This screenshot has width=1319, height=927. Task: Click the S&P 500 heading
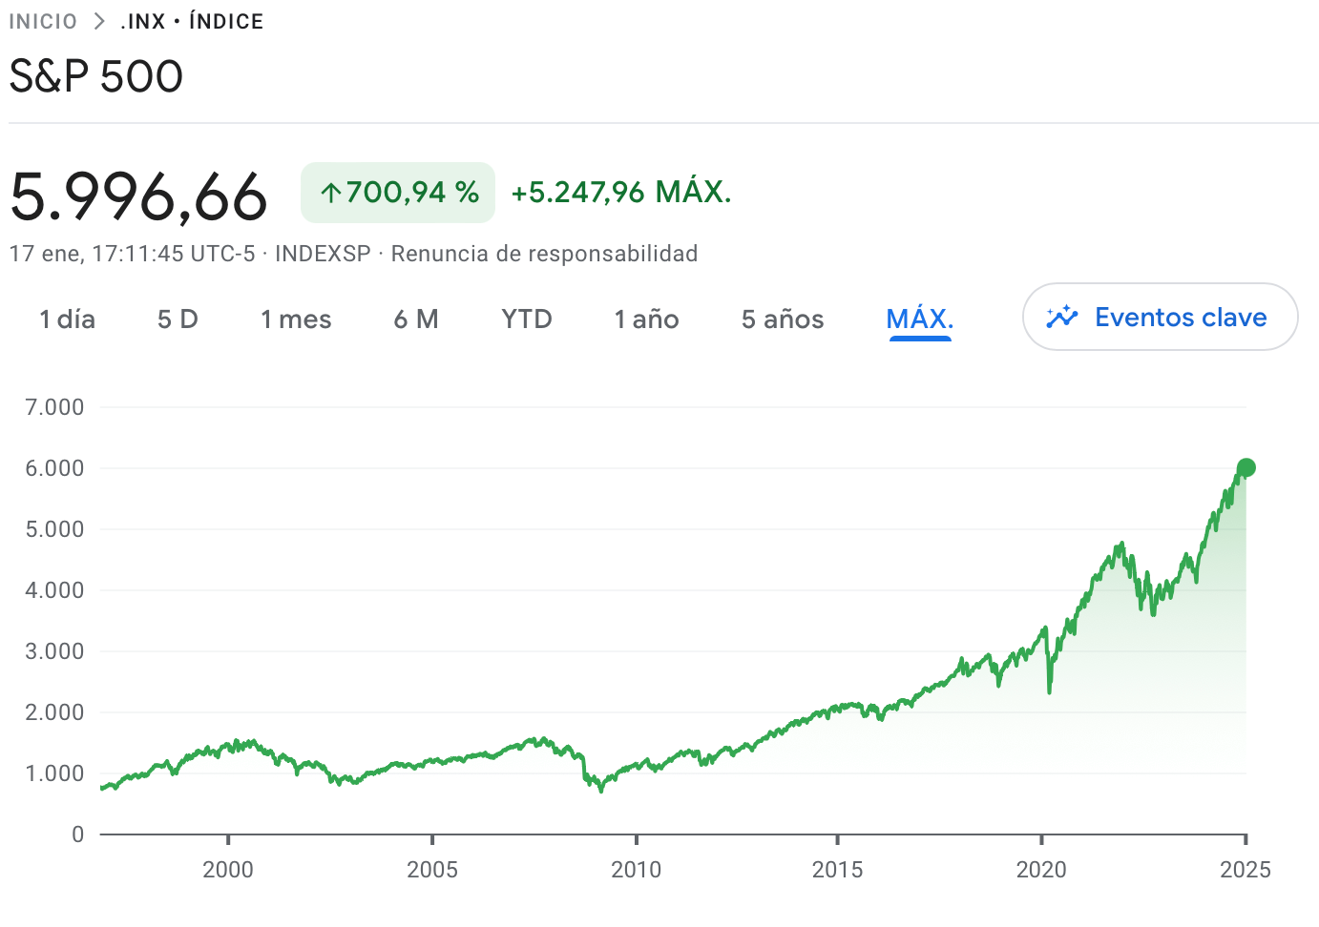pos(96,76)
